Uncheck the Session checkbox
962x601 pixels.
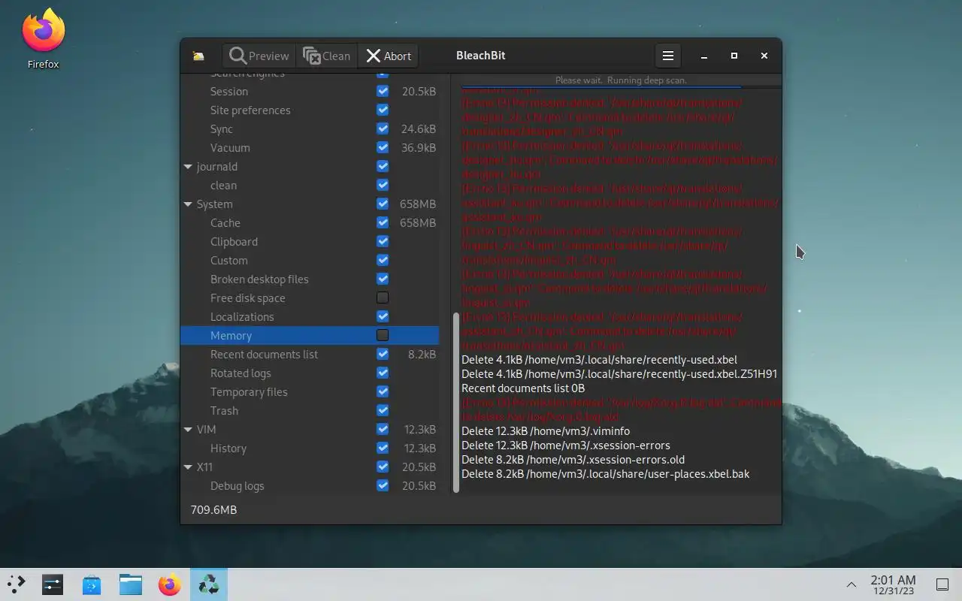click(383, 91)
